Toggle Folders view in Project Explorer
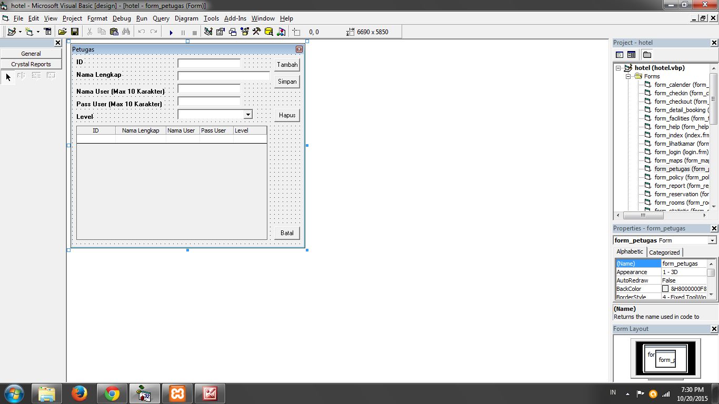Screen dimensions: 719x404 coord(646,54)
